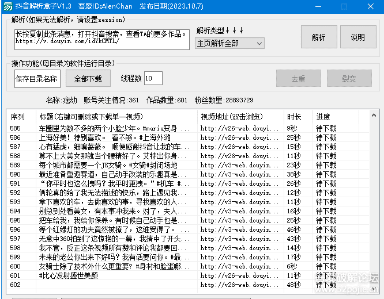Select row 595 title 把车给我,我给你保养
This screenshot has width=384, height=299.
(112, 220)
